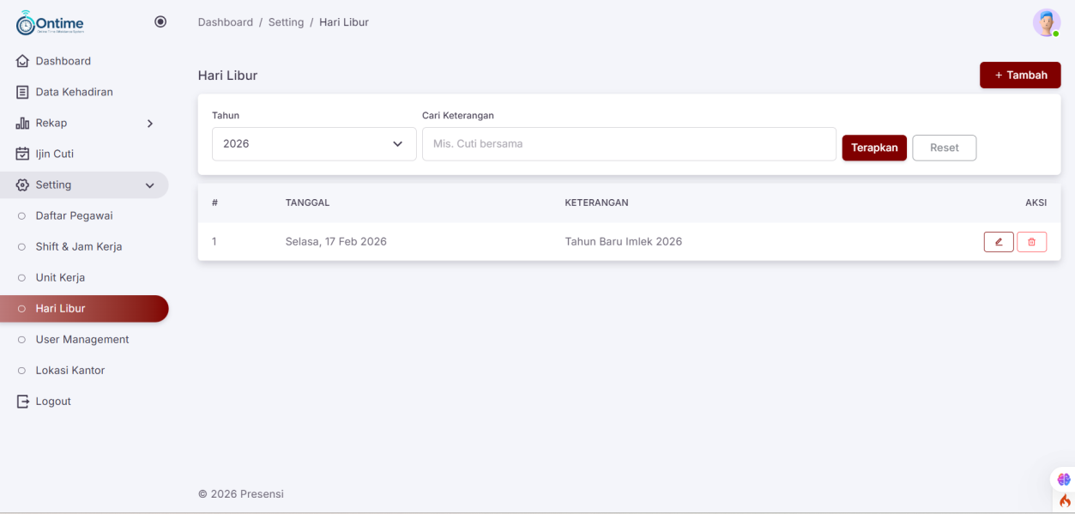Image resolution: width=1075 pixels, height=514 pixels.
Task: Open Daftar Pegawai in the sidebar
Action: pyautogui.click(x=74, y=216)
